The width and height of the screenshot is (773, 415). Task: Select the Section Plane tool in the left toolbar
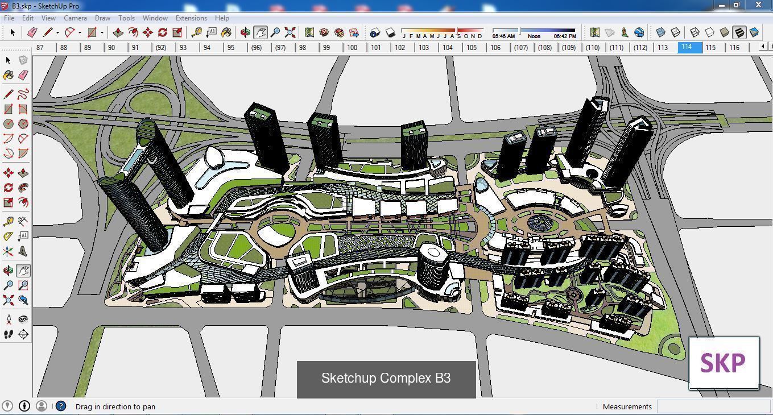click(x=23, y=334)
